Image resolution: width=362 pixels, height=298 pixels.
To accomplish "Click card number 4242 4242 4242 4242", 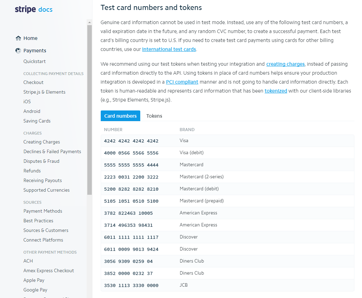I will point(131,141).
